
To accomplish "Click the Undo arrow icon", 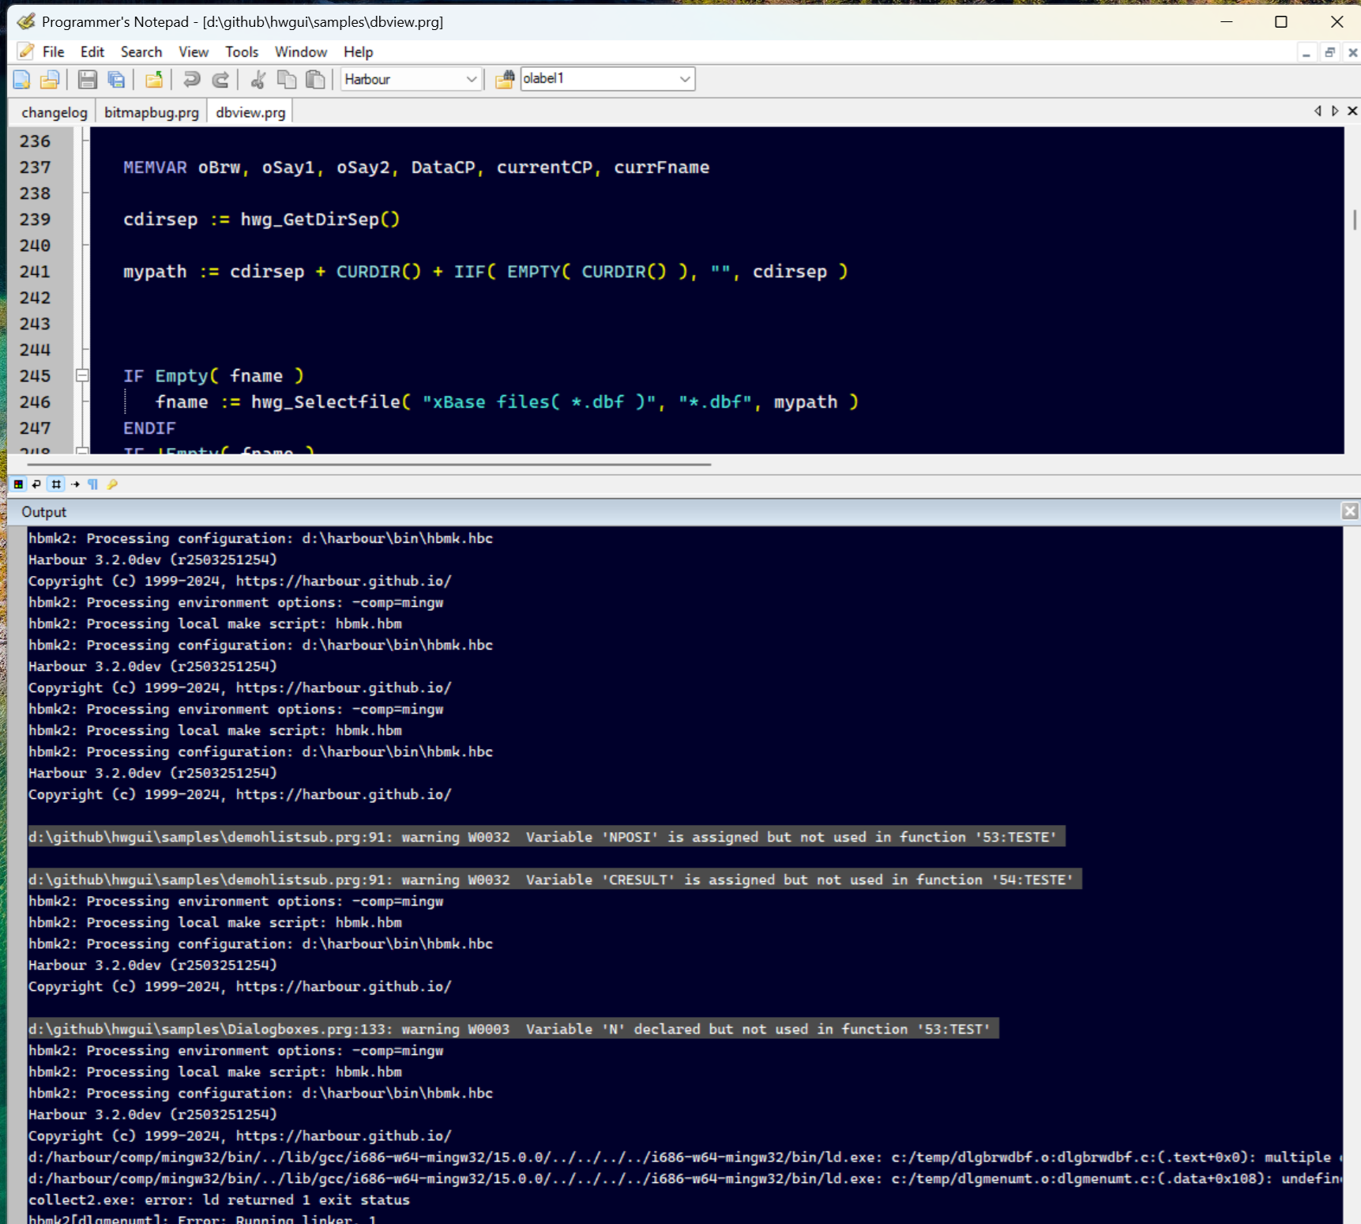I will click(191, 79).
